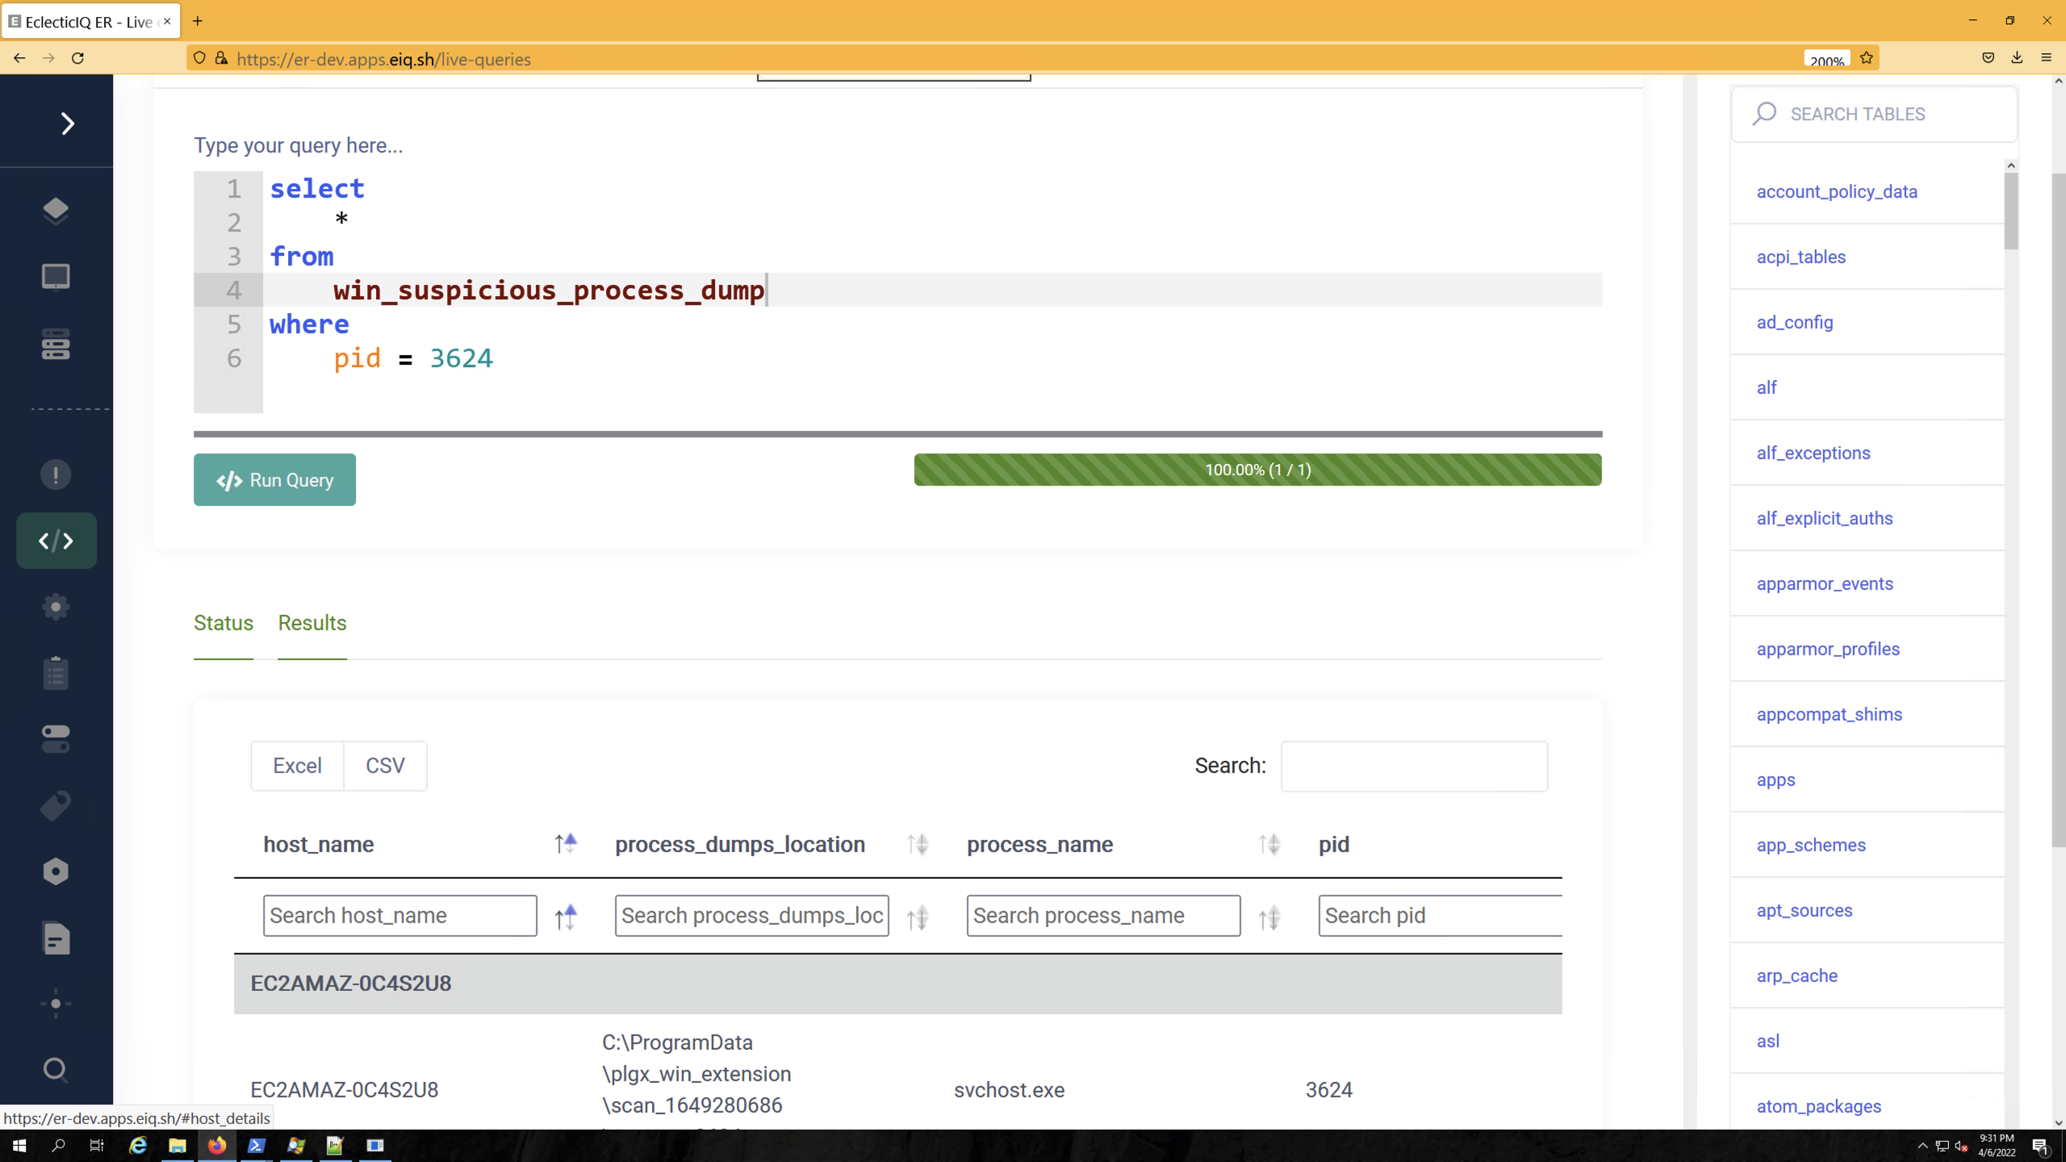Open the Firefox application menu hamburger
2066x1162 pixels.
click(x=2046, y=58)
